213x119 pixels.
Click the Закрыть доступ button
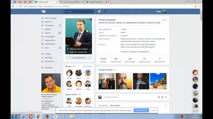141,110
